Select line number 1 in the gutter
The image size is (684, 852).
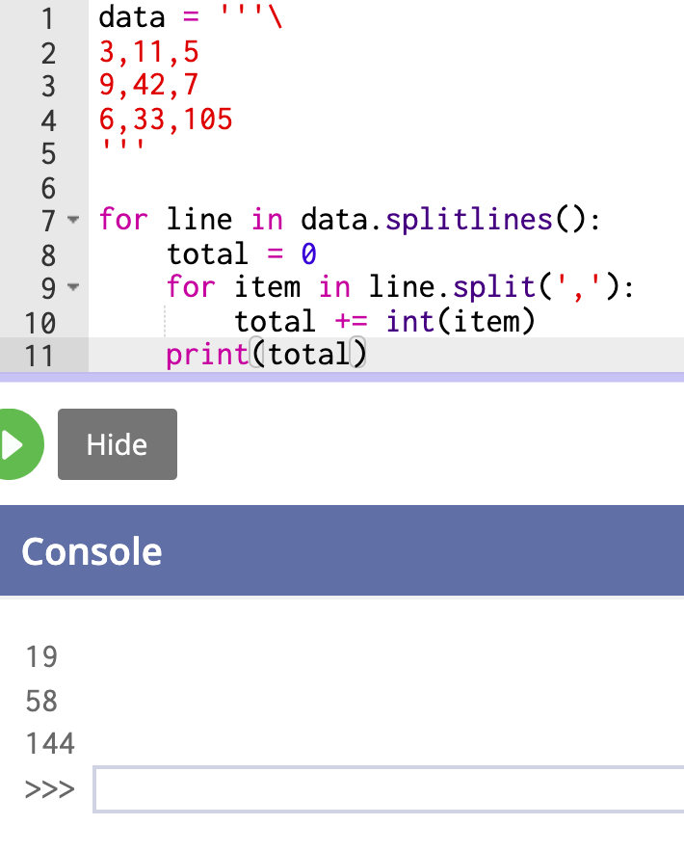[x=48, y=19]
